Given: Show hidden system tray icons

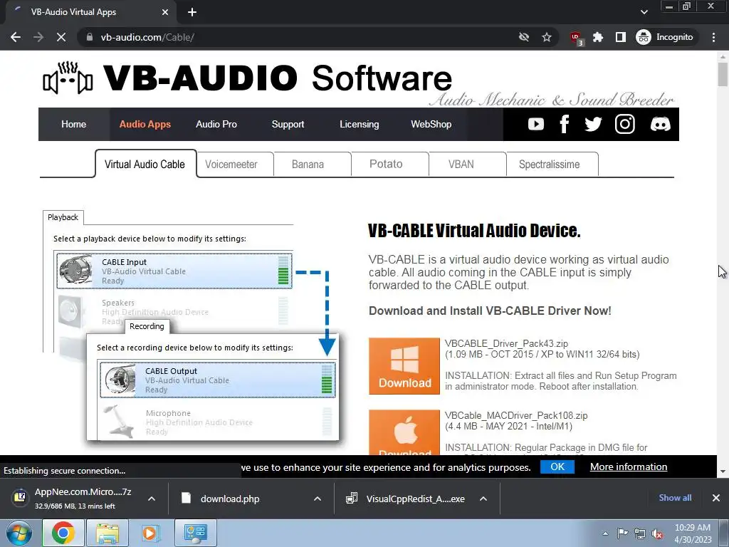Looking at the screenshot, I should (605, 533).
